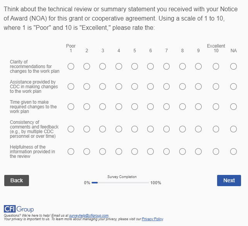Rate Consistency of comments and feedback as 2

(x=87, y=129)
